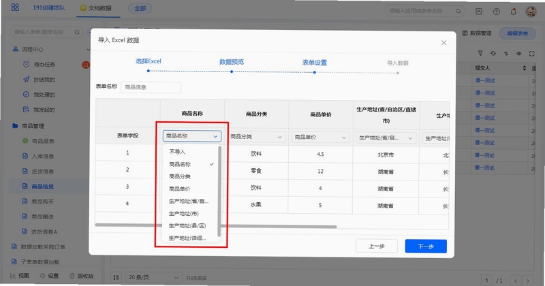This screenshot has width=545, height=286.
Task: Select the 商品信息 form in sidebar
Action: point(43,187)
